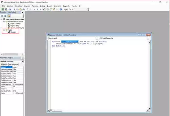Click the Undo arrow icon
The width and height of the screenshot is (170, 116).
(x=27, y=9)
